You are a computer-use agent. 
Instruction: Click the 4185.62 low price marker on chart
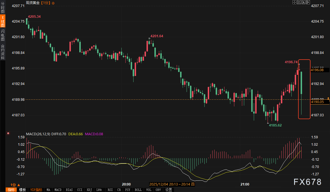[275, 125]
